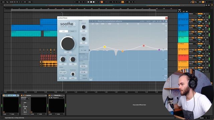This screenshot has height=120, width=214.
Task: Click the mix value field 100 %
Action: [x=84, y=66]
